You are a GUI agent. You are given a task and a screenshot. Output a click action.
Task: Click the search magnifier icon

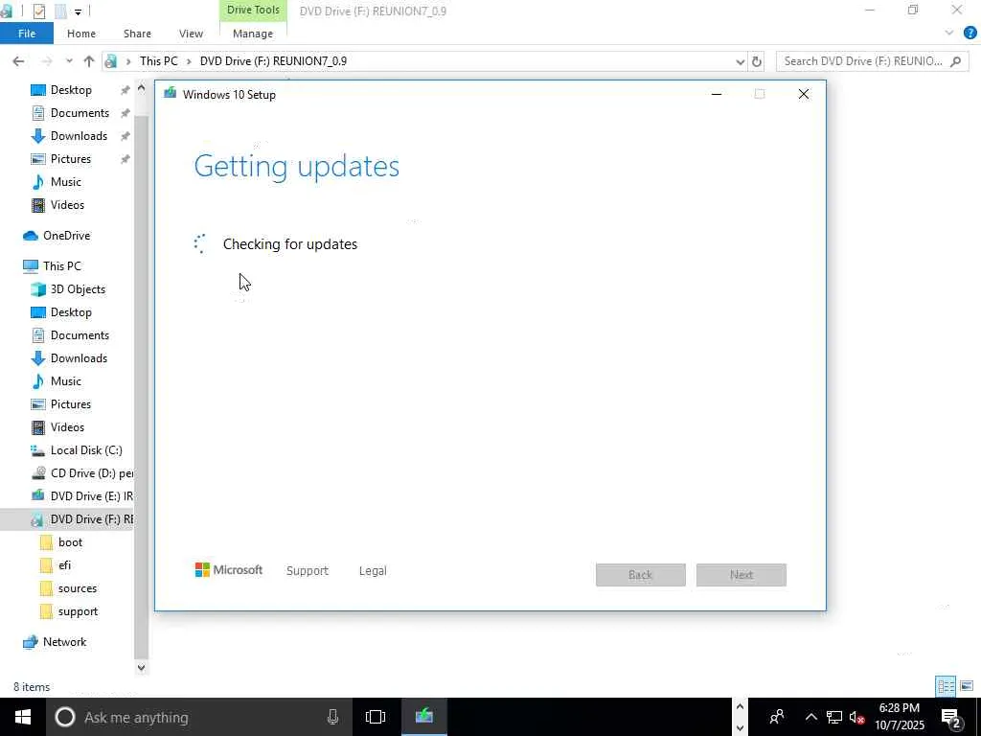click(x=955, y=61)
